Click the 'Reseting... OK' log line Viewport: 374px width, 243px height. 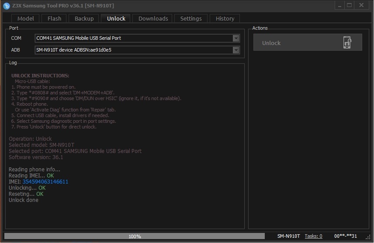[x=26, y=194]
